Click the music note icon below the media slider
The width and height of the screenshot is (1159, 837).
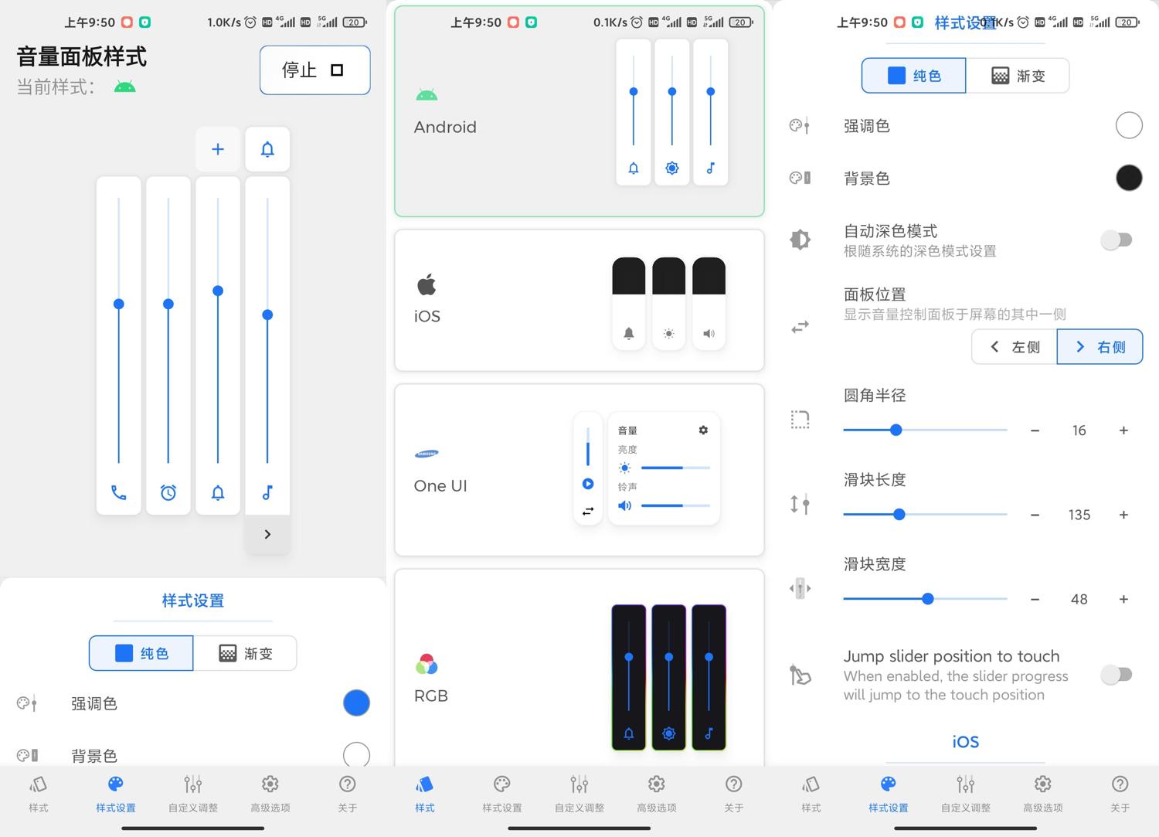click(267, 492)
